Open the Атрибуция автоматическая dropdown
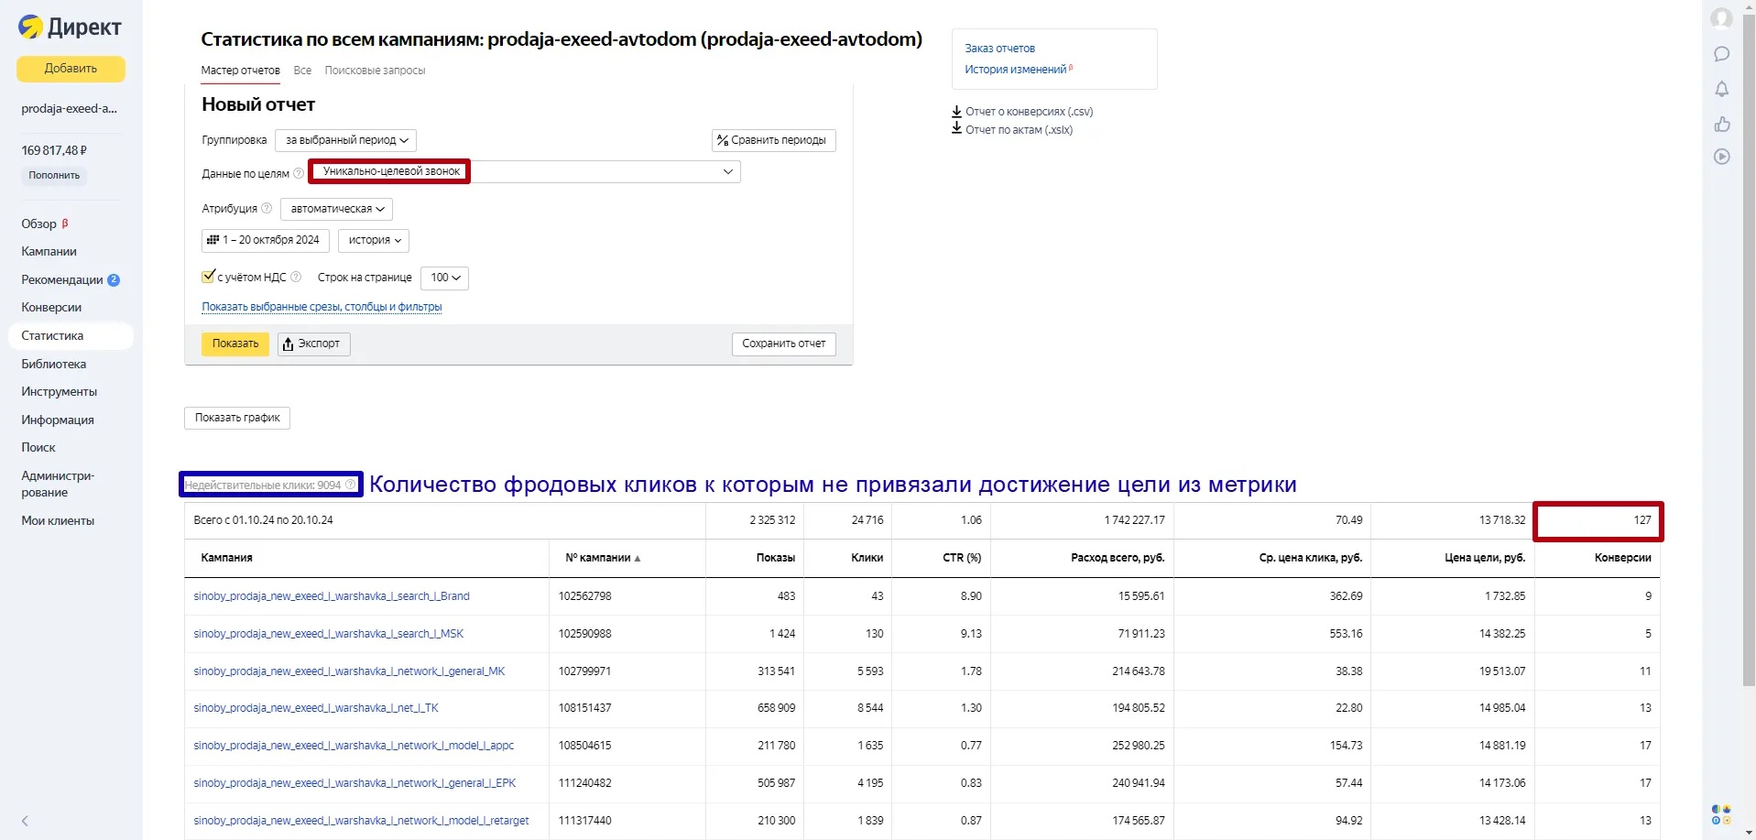The width and height of the screenshot is (1756, 840). [336, 209]
